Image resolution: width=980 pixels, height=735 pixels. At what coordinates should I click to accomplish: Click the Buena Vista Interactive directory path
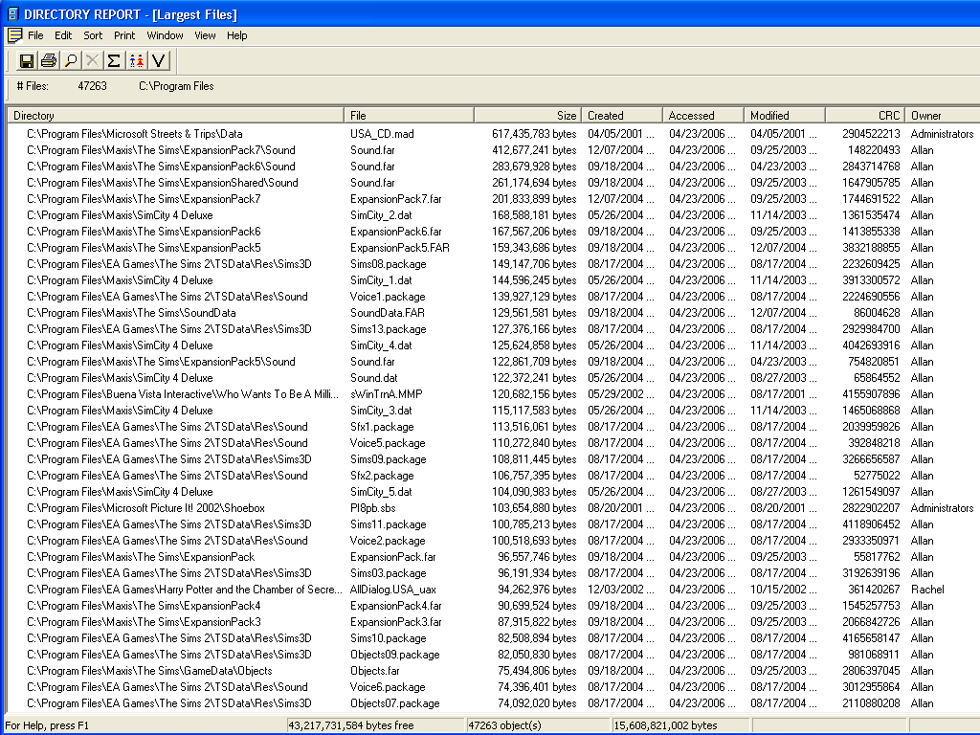tap(183, 393)
